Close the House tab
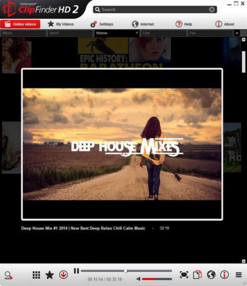The image size is (247, 286). [137, 33]
